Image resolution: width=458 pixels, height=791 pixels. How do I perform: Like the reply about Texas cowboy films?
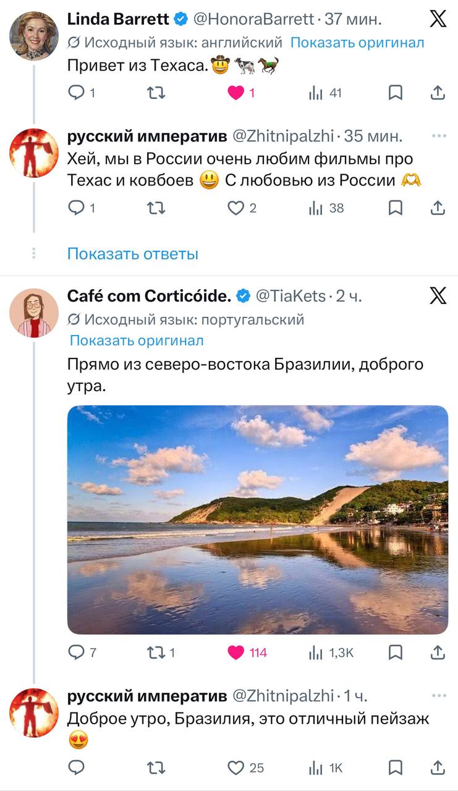[x=236, y=208]
